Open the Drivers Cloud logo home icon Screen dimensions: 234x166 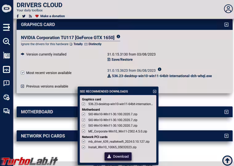click(x=6, y=8)
